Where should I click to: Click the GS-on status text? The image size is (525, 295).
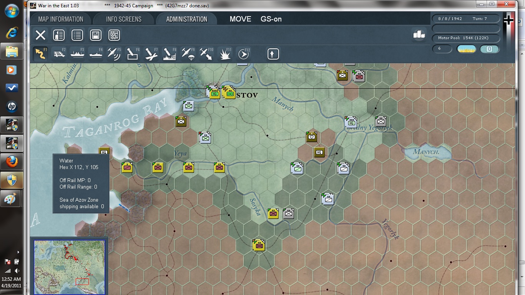[x=271, y=19]
